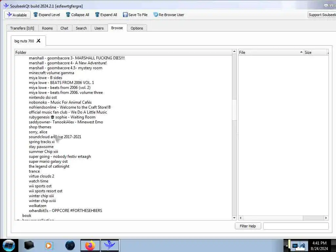The height and width of the screenshot is (252, 336).
Task: Click Re-Browse User button
Action: tap(169, 15)
